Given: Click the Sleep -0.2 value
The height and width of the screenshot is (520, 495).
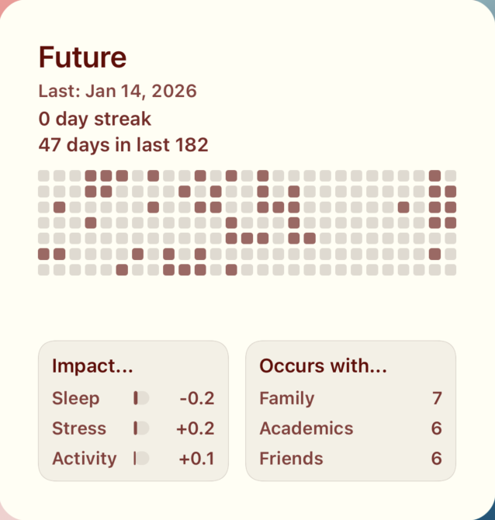Looking at the screenshot, I should click(x=196, y=398).
